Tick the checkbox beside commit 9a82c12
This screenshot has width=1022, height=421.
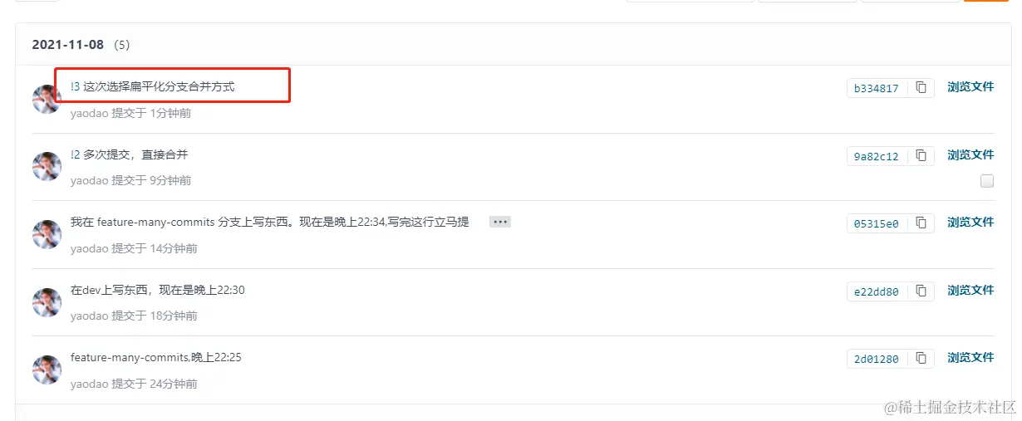(987, 181)
